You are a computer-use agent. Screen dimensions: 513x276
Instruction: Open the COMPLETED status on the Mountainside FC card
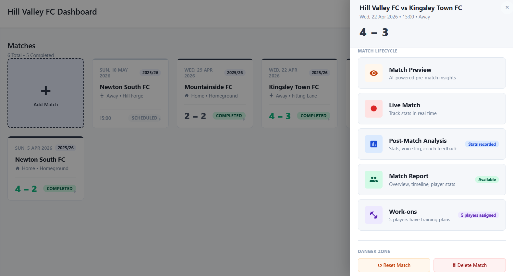[229, 116]
